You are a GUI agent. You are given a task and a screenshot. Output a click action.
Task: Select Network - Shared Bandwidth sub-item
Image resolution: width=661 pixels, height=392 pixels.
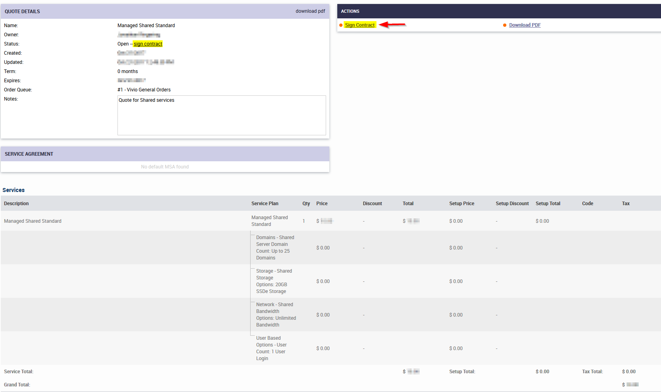(x=276, y=315)
